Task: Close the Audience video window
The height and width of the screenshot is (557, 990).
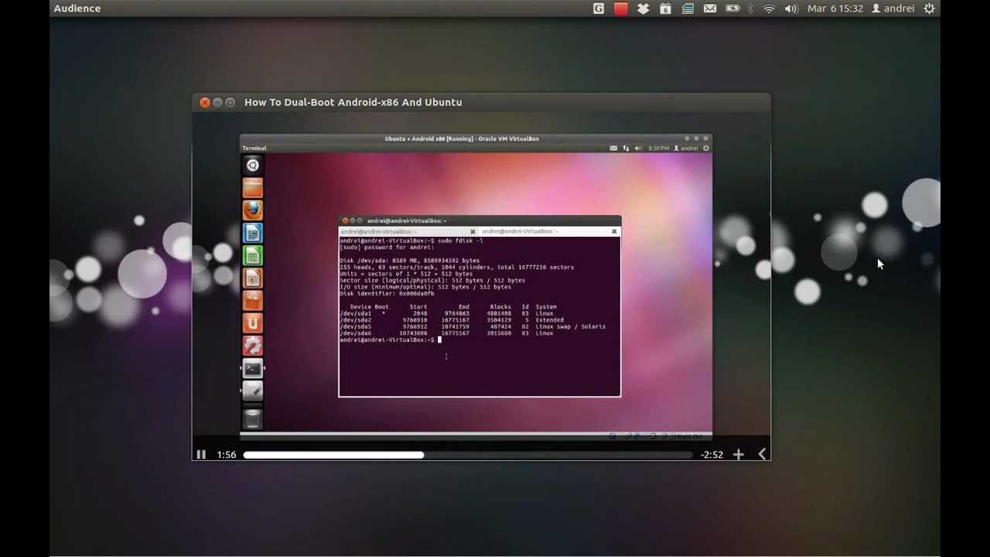Action: [x=205, y=102]
